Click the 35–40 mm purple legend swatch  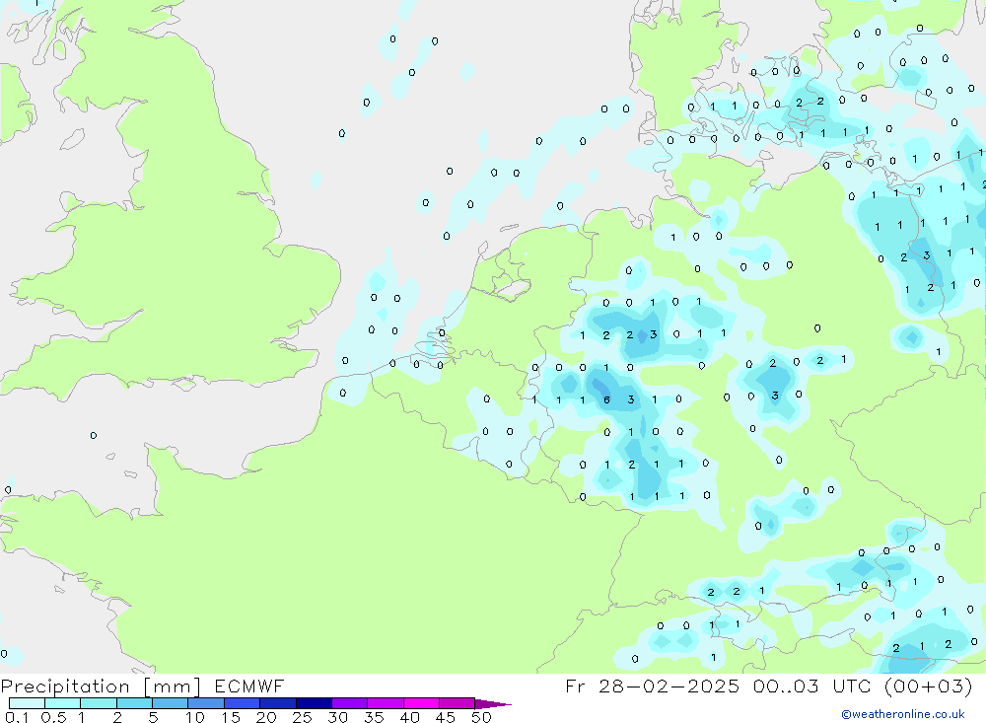pos(385,703)
